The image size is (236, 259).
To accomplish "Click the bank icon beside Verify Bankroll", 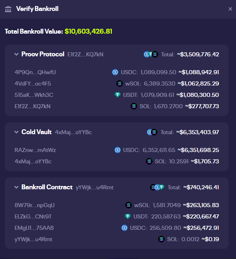I will click(x=8, y=9).
